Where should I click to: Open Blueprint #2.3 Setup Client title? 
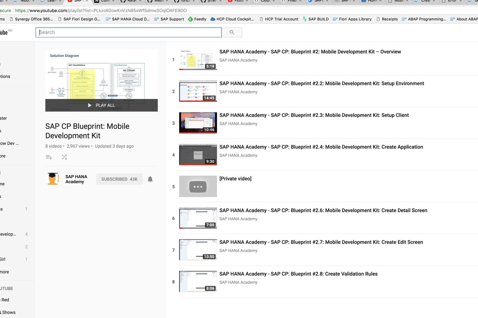tap(314, 115)
